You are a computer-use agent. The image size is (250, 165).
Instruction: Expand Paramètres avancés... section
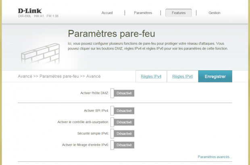[215, 157]
